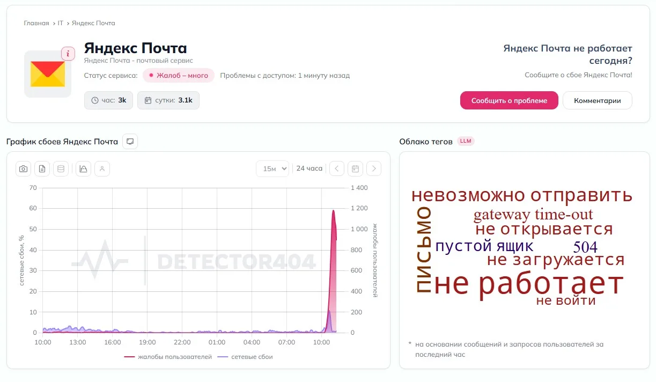The width and height of the screenshot is (656, 382).
Task: Click the camera snapshot icon above chart
Action: (23, 168)
